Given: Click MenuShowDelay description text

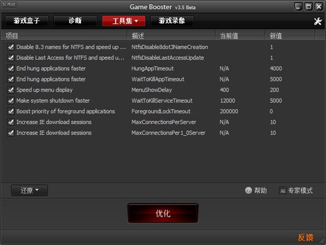Looking at the screenshot, I should coord(152,90).
